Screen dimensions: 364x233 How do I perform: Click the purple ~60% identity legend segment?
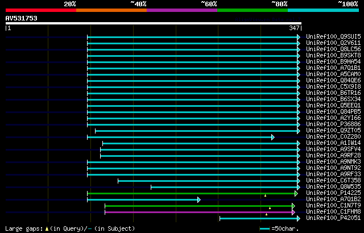coord(182,10)
